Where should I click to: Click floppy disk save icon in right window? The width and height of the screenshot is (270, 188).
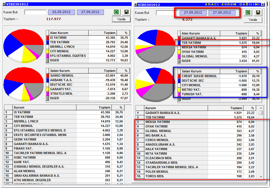(258, 12)
